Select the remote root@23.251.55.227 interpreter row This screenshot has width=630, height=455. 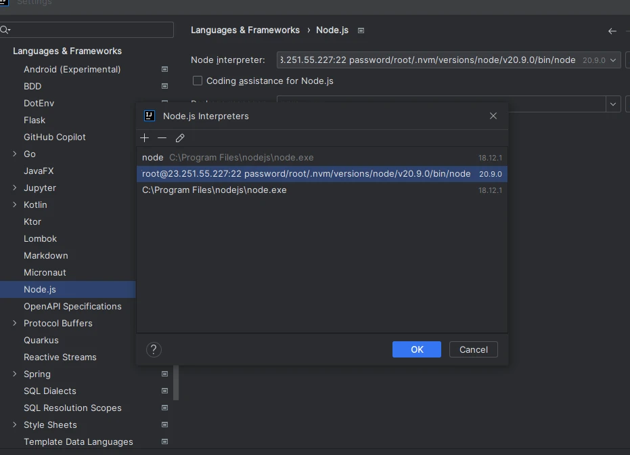(322, 173)
